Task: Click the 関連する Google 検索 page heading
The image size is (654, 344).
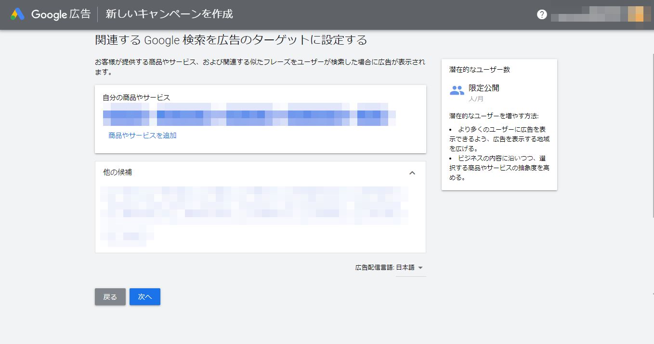Action: coord(231,40)
